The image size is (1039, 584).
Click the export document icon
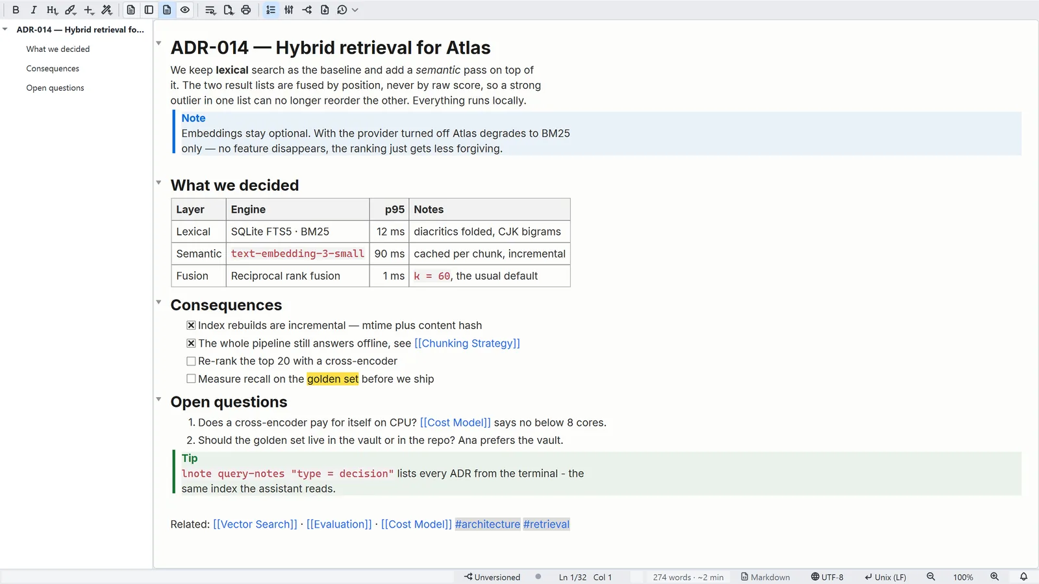click(228, 10)
